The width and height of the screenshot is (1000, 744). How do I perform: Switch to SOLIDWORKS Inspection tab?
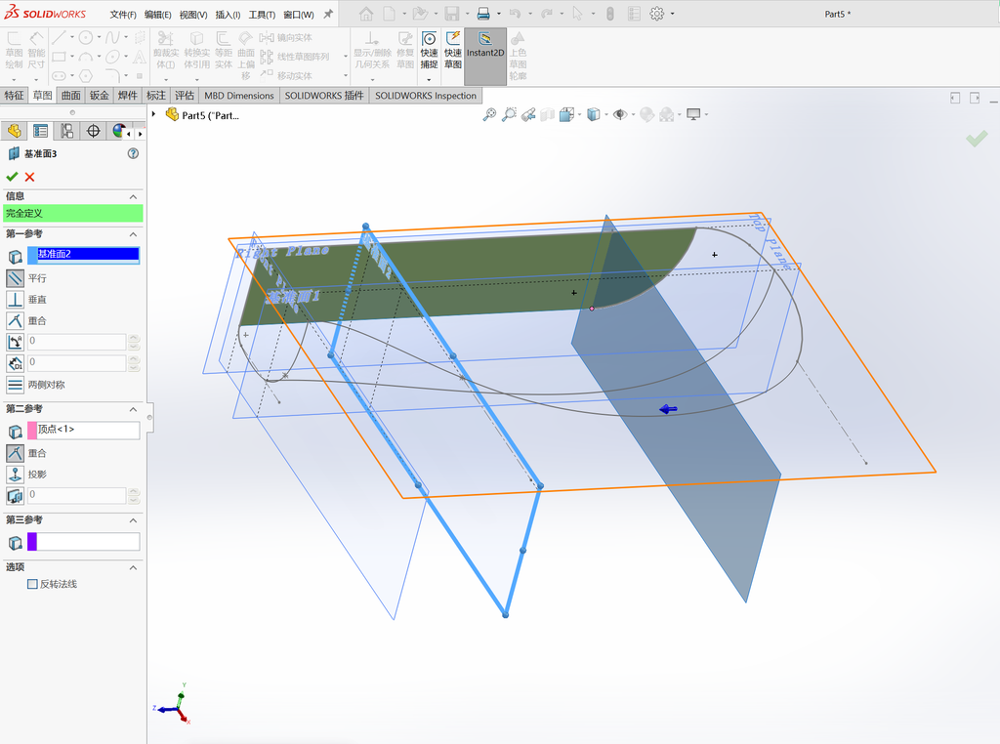click(426, 96)
